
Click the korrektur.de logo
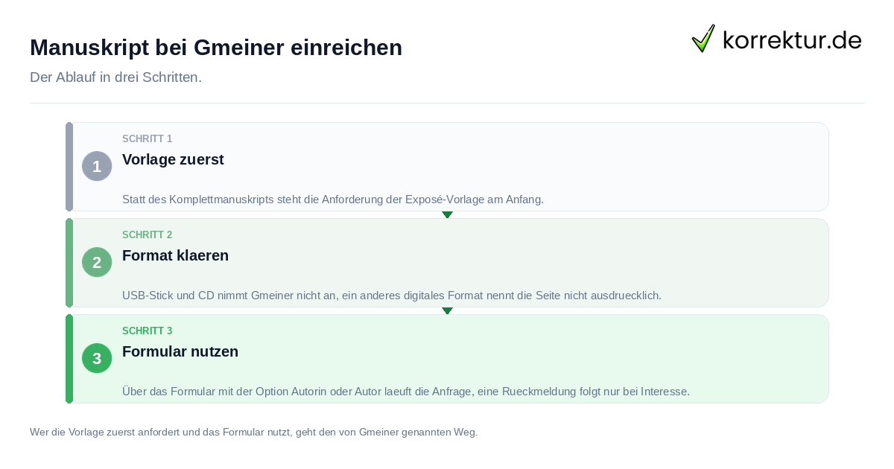pyautogui.click(x=777, y=39)
